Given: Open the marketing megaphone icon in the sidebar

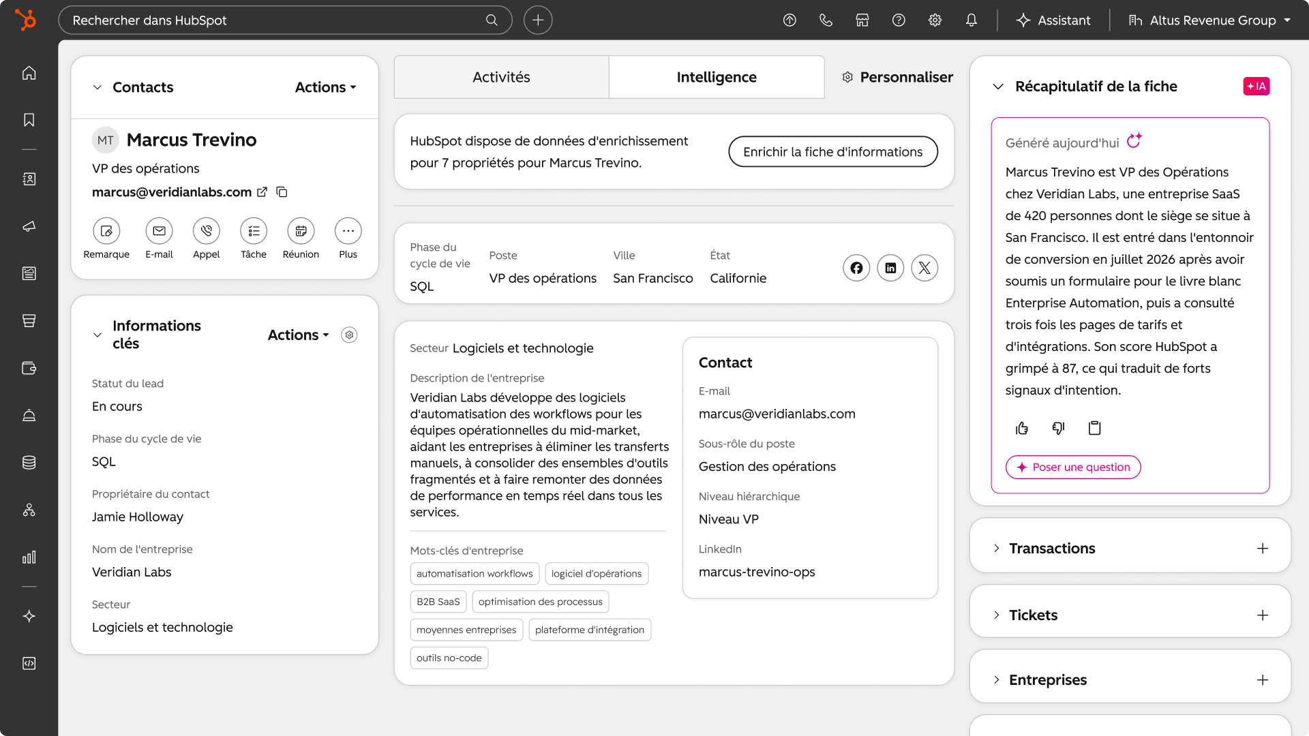Looking at the screenshot, I should [x=29, y=226].
